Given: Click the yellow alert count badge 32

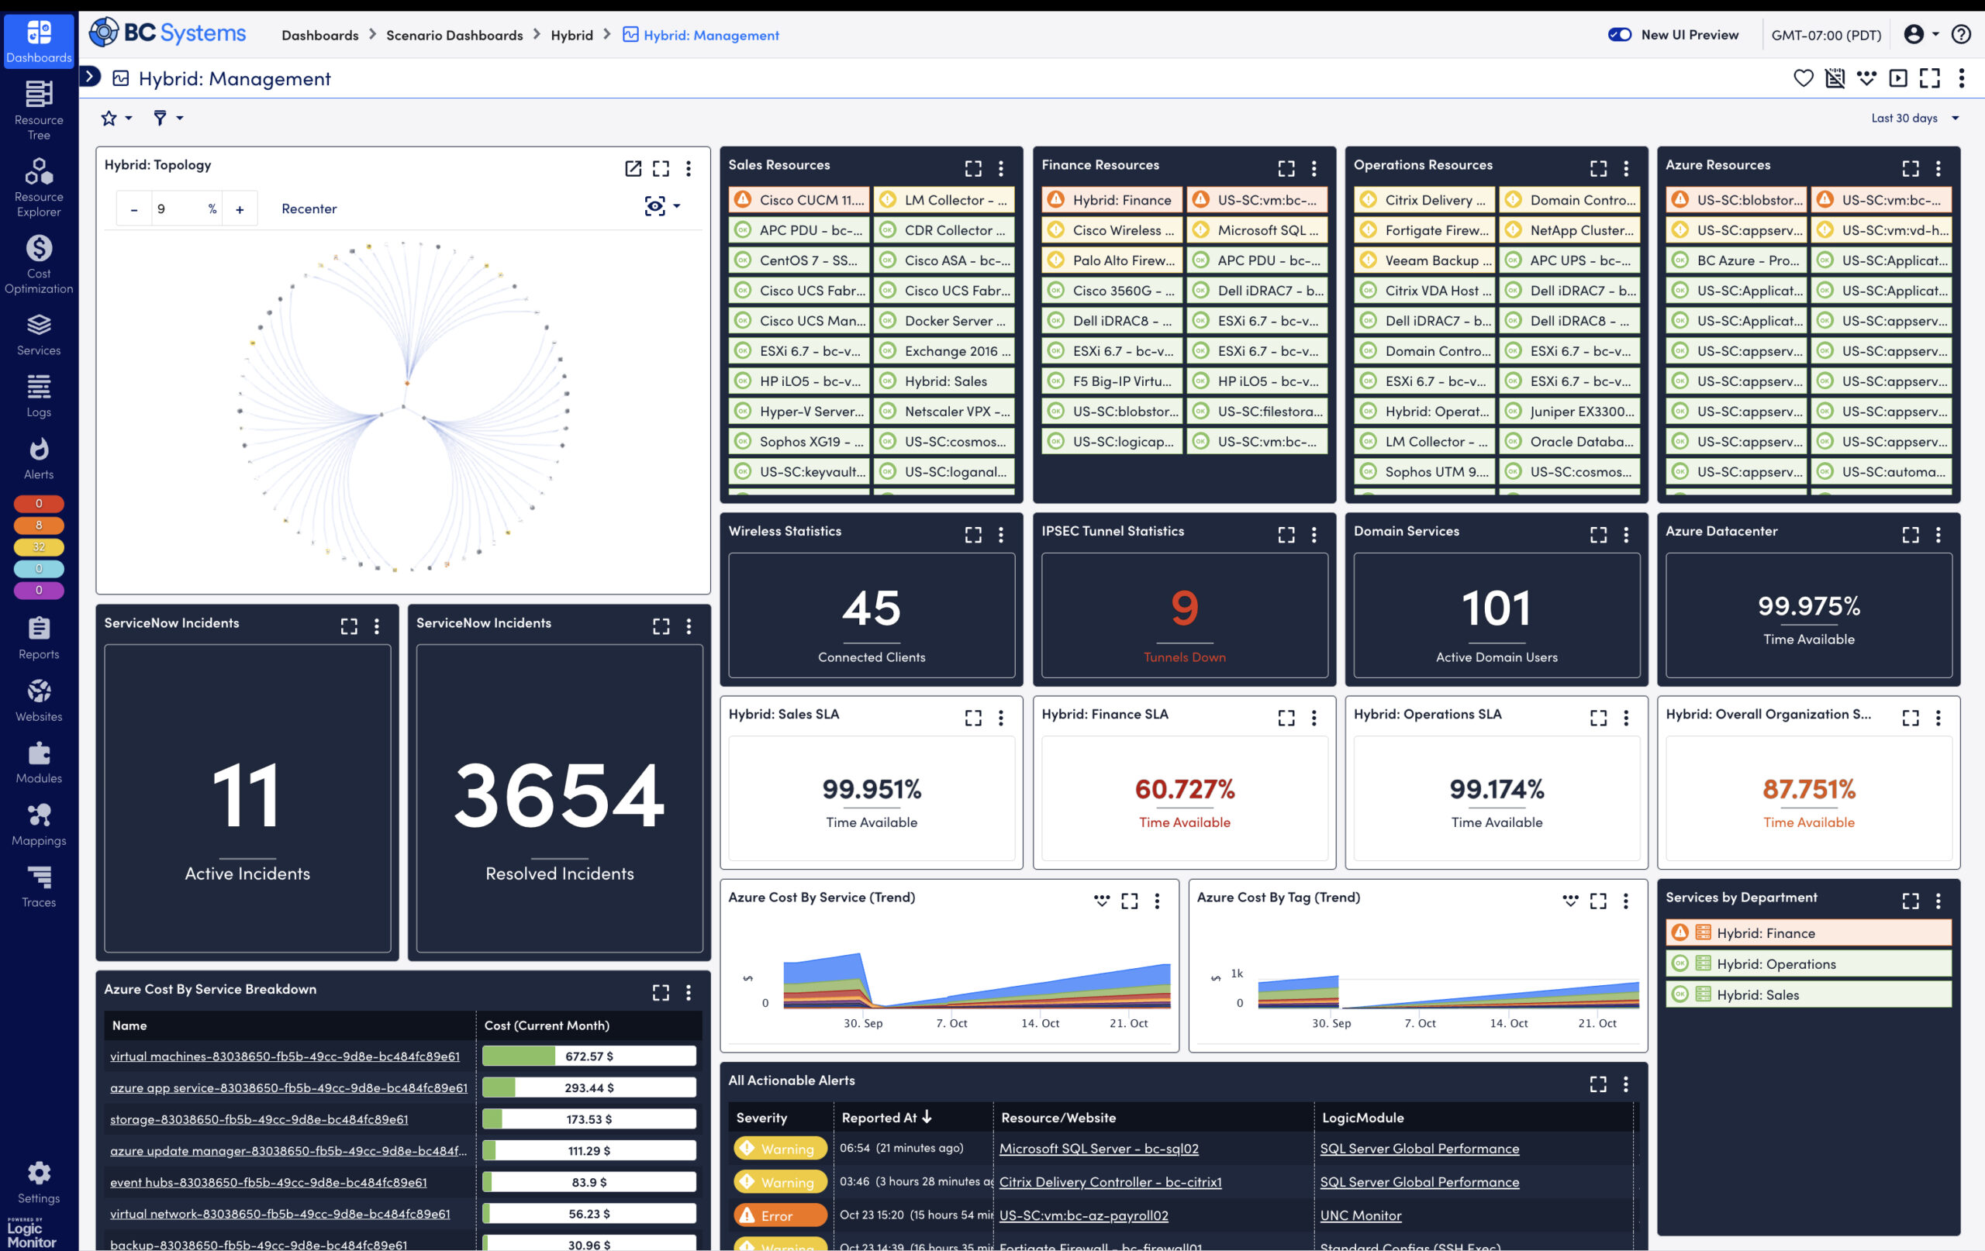Looking at the screenshot, I should point(39,546).
